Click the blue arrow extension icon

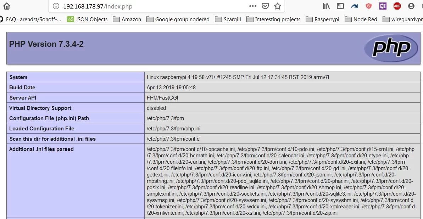355,6
